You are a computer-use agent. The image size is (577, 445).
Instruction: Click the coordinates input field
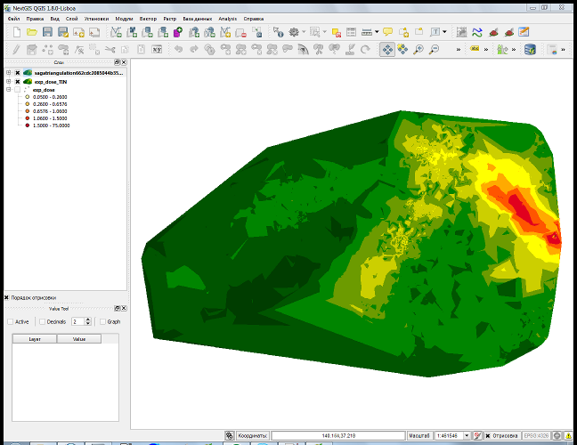tap(337, 436)
